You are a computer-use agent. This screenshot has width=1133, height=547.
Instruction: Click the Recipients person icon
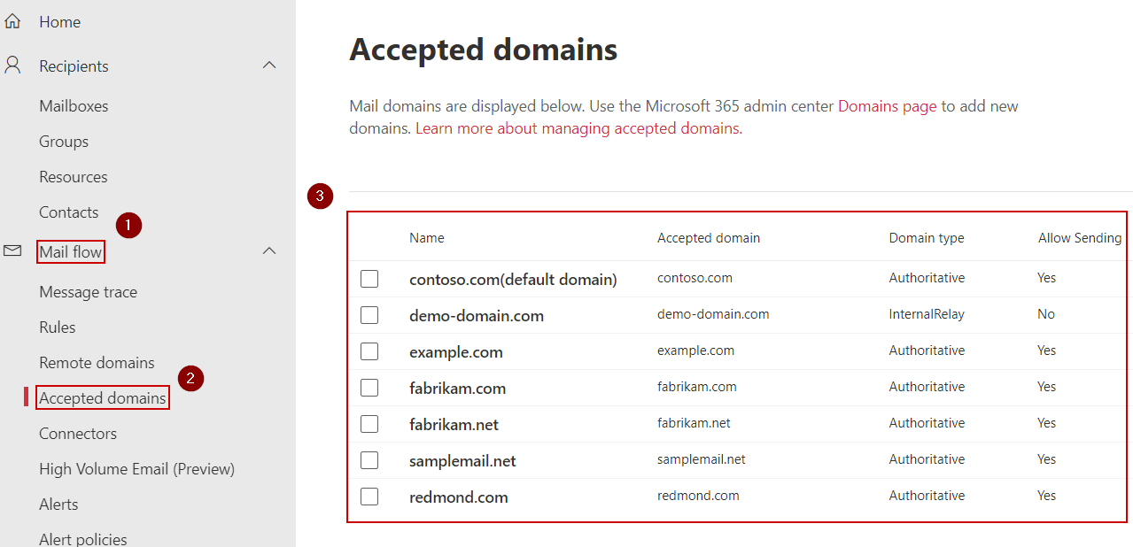tap(12, 65)
